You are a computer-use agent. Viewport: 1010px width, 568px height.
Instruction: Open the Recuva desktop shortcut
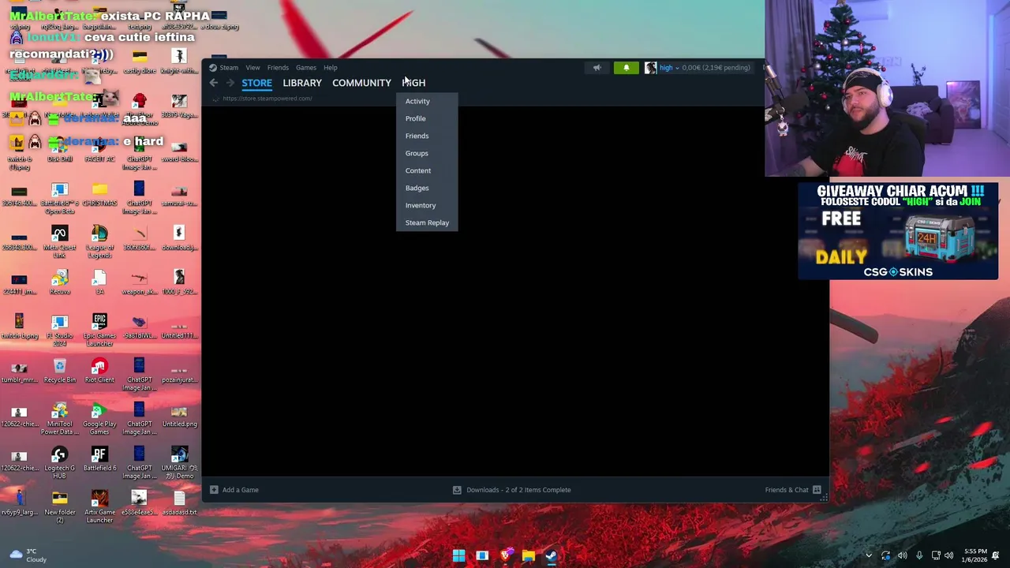[x=60, y=282]
